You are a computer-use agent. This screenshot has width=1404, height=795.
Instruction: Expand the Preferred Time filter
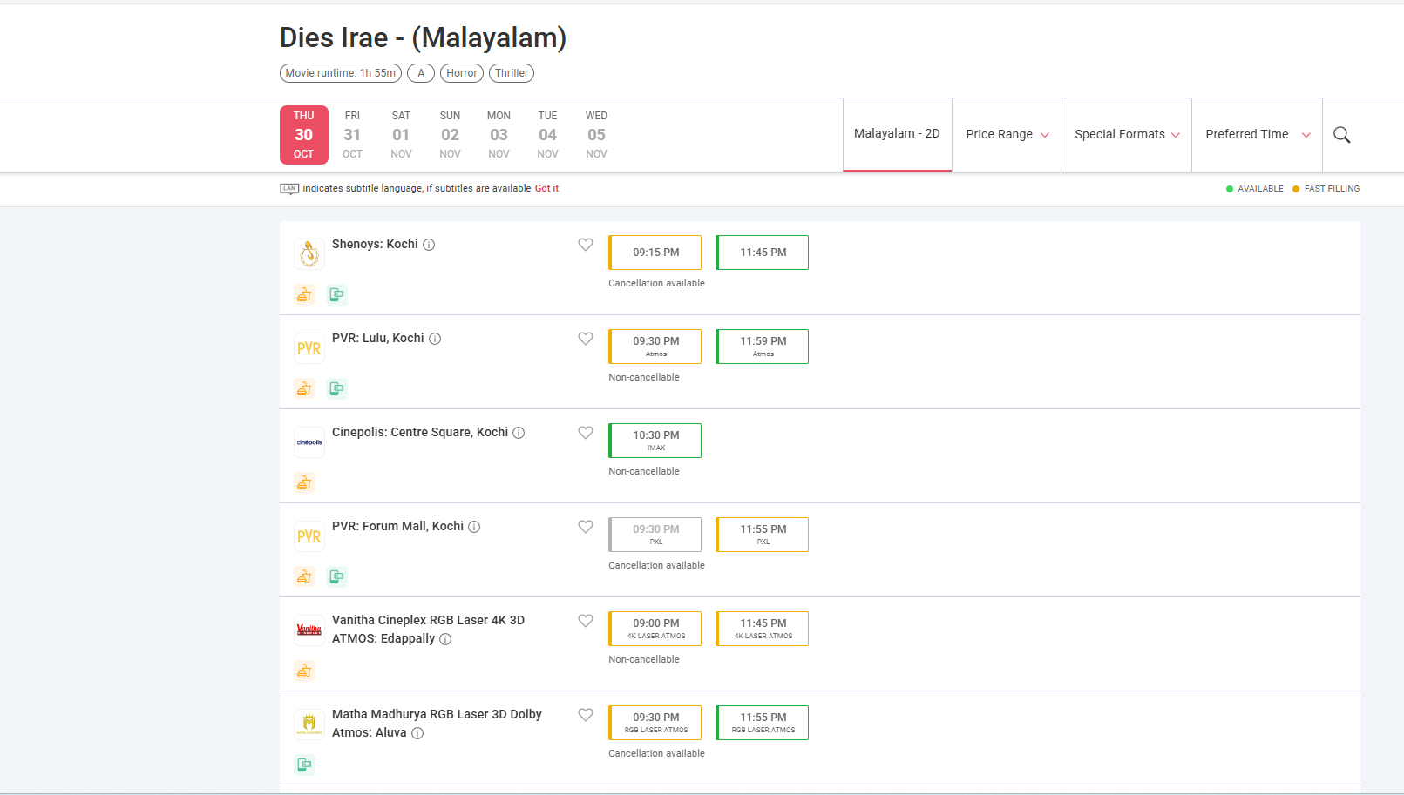(1257, 134)
